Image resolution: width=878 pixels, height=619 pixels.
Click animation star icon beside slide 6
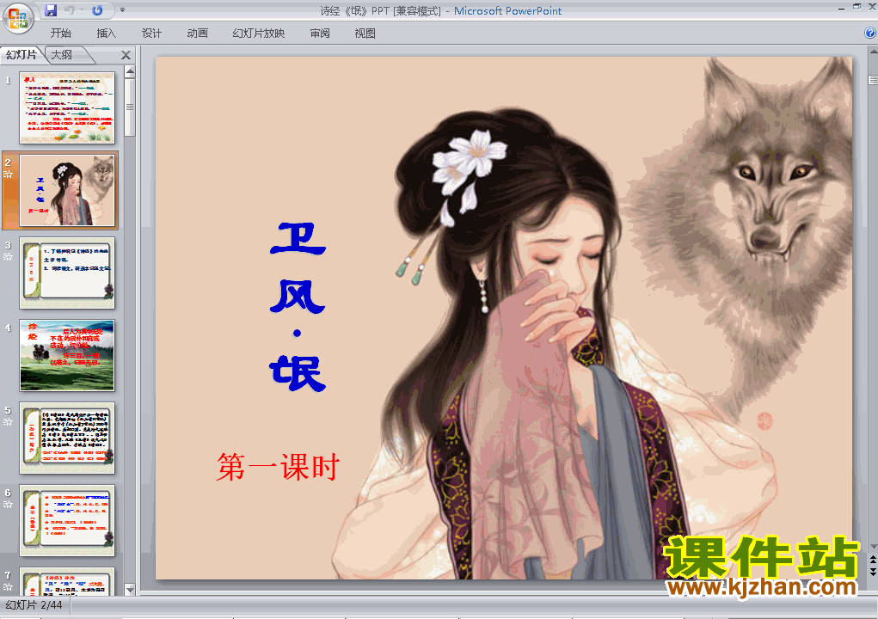coord(8,505)
